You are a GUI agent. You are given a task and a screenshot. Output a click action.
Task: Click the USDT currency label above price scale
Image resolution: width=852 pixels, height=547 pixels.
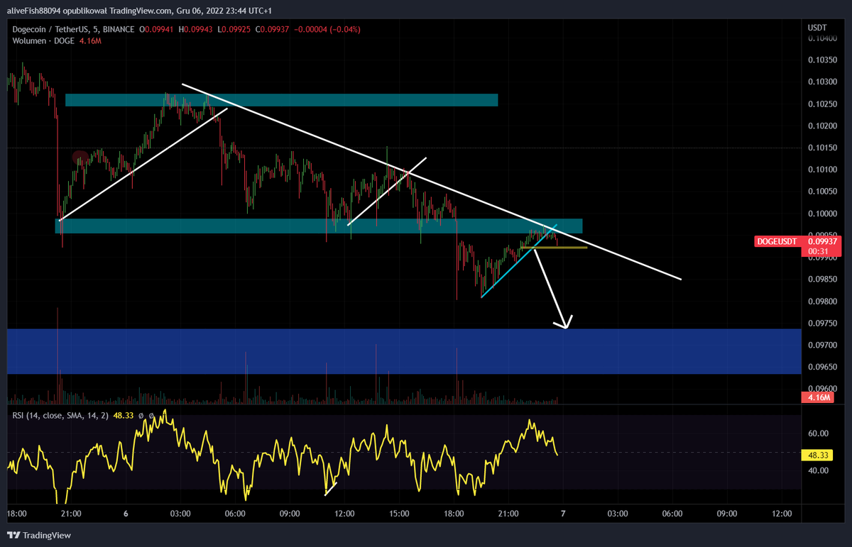tap(816, 27)
